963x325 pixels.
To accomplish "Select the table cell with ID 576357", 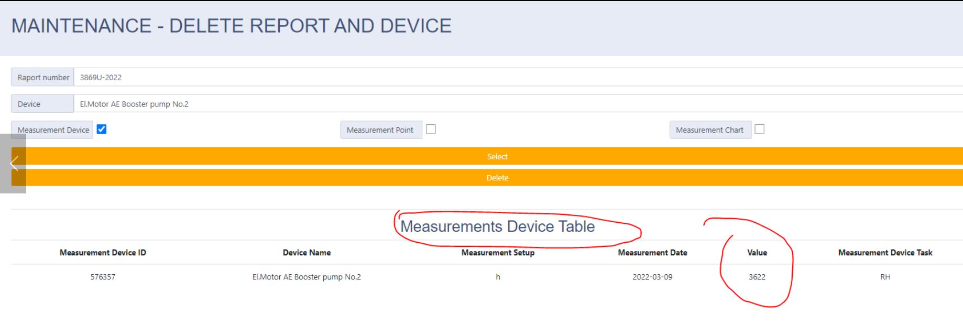I will (x=103, y=277).
